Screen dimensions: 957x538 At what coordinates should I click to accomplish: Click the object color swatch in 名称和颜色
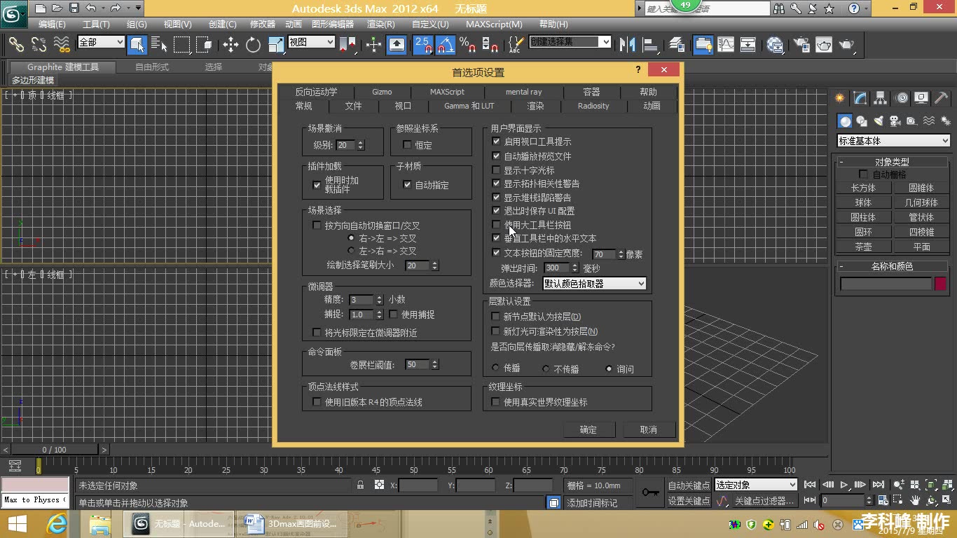tap(940, 283)
